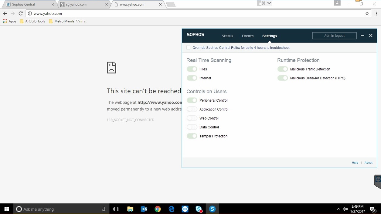Click the Cortana search box
Image resolution: width=381 pixels, height=214 pixels.
[x=62, y=209]
